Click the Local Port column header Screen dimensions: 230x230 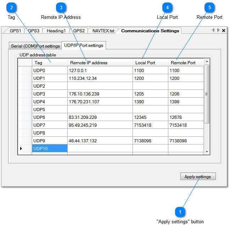pyautogui.click(x=150, y=62)
